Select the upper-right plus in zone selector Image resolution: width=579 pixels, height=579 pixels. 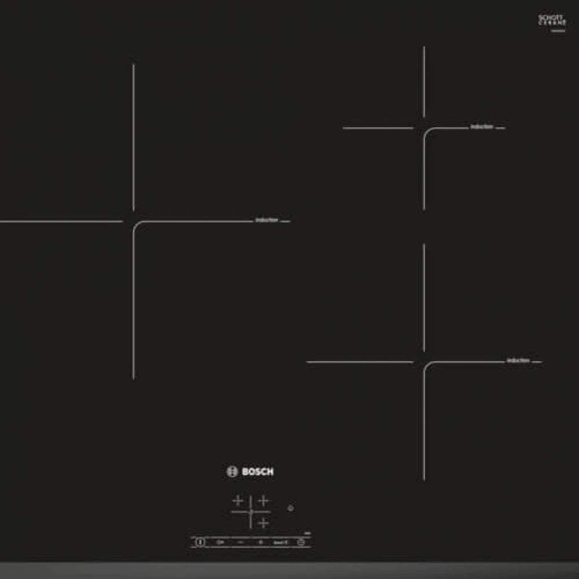click(263, 500)
